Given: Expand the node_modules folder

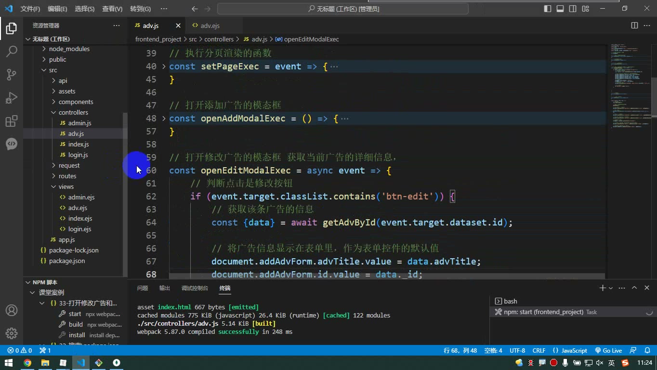Looking at the screenshot, I should [69, 49].
